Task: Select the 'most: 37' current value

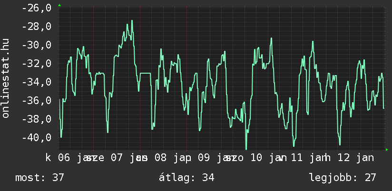Action: [39, 178]
